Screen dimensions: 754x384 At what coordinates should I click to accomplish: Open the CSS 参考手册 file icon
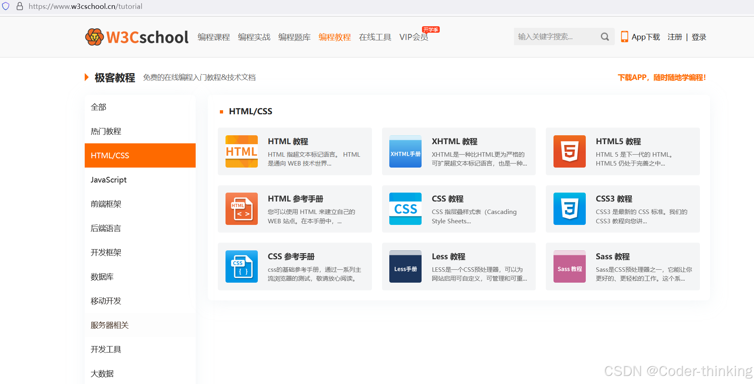[242, 266]
